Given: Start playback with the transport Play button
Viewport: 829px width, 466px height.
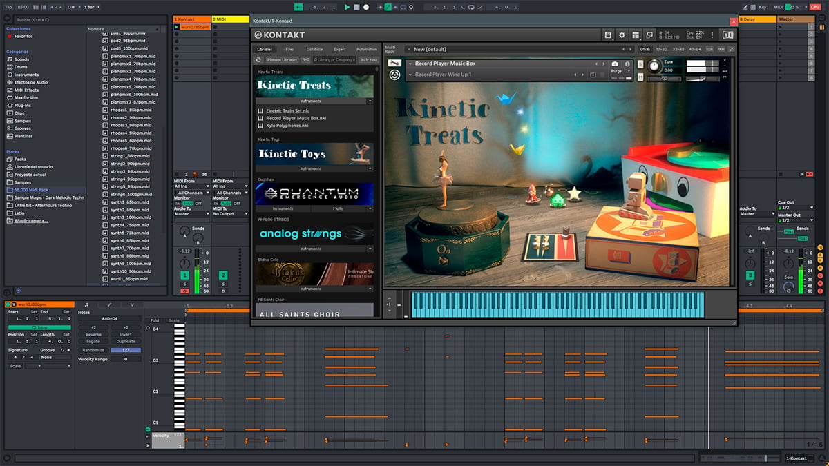Looking at the screenshot, I should [346, 7].
